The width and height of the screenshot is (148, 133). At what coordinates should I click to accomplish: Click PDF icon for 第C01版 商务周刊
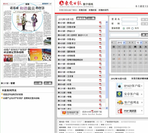click(100, 89)
